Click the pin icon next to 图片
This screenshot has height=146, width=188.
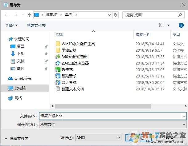(x=46, y=69)
